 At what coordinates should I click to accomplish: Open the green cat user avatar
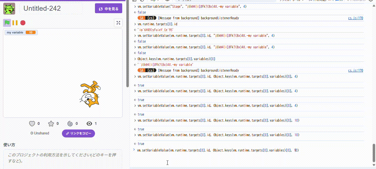[9, 9]
